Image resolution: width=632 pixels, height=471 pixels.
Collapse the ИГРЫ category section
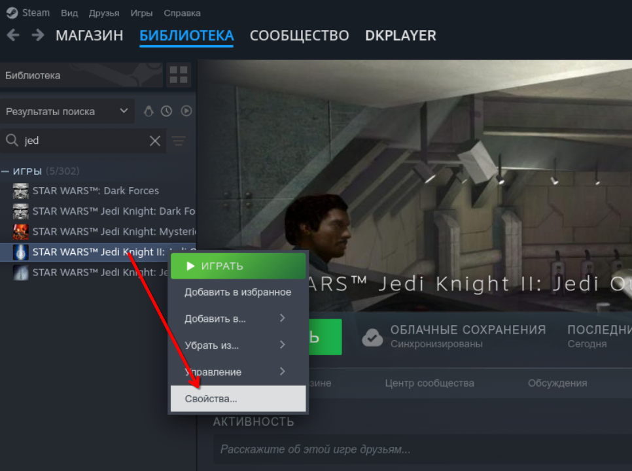(5, 171)
